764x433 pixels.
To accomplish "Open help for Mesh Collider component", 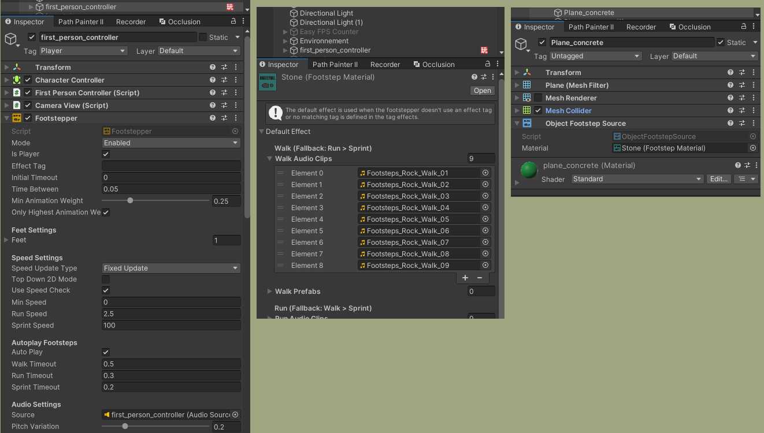I will pos(730,111).
